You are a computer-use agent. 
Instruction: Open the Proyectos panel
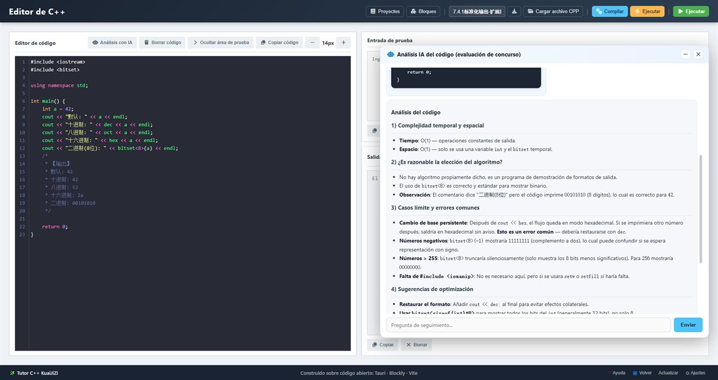pyautogui.click(x=385, y=11)
